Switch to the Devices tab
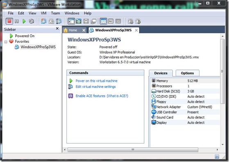Screen dimensions: 229x162 (161, 73)
